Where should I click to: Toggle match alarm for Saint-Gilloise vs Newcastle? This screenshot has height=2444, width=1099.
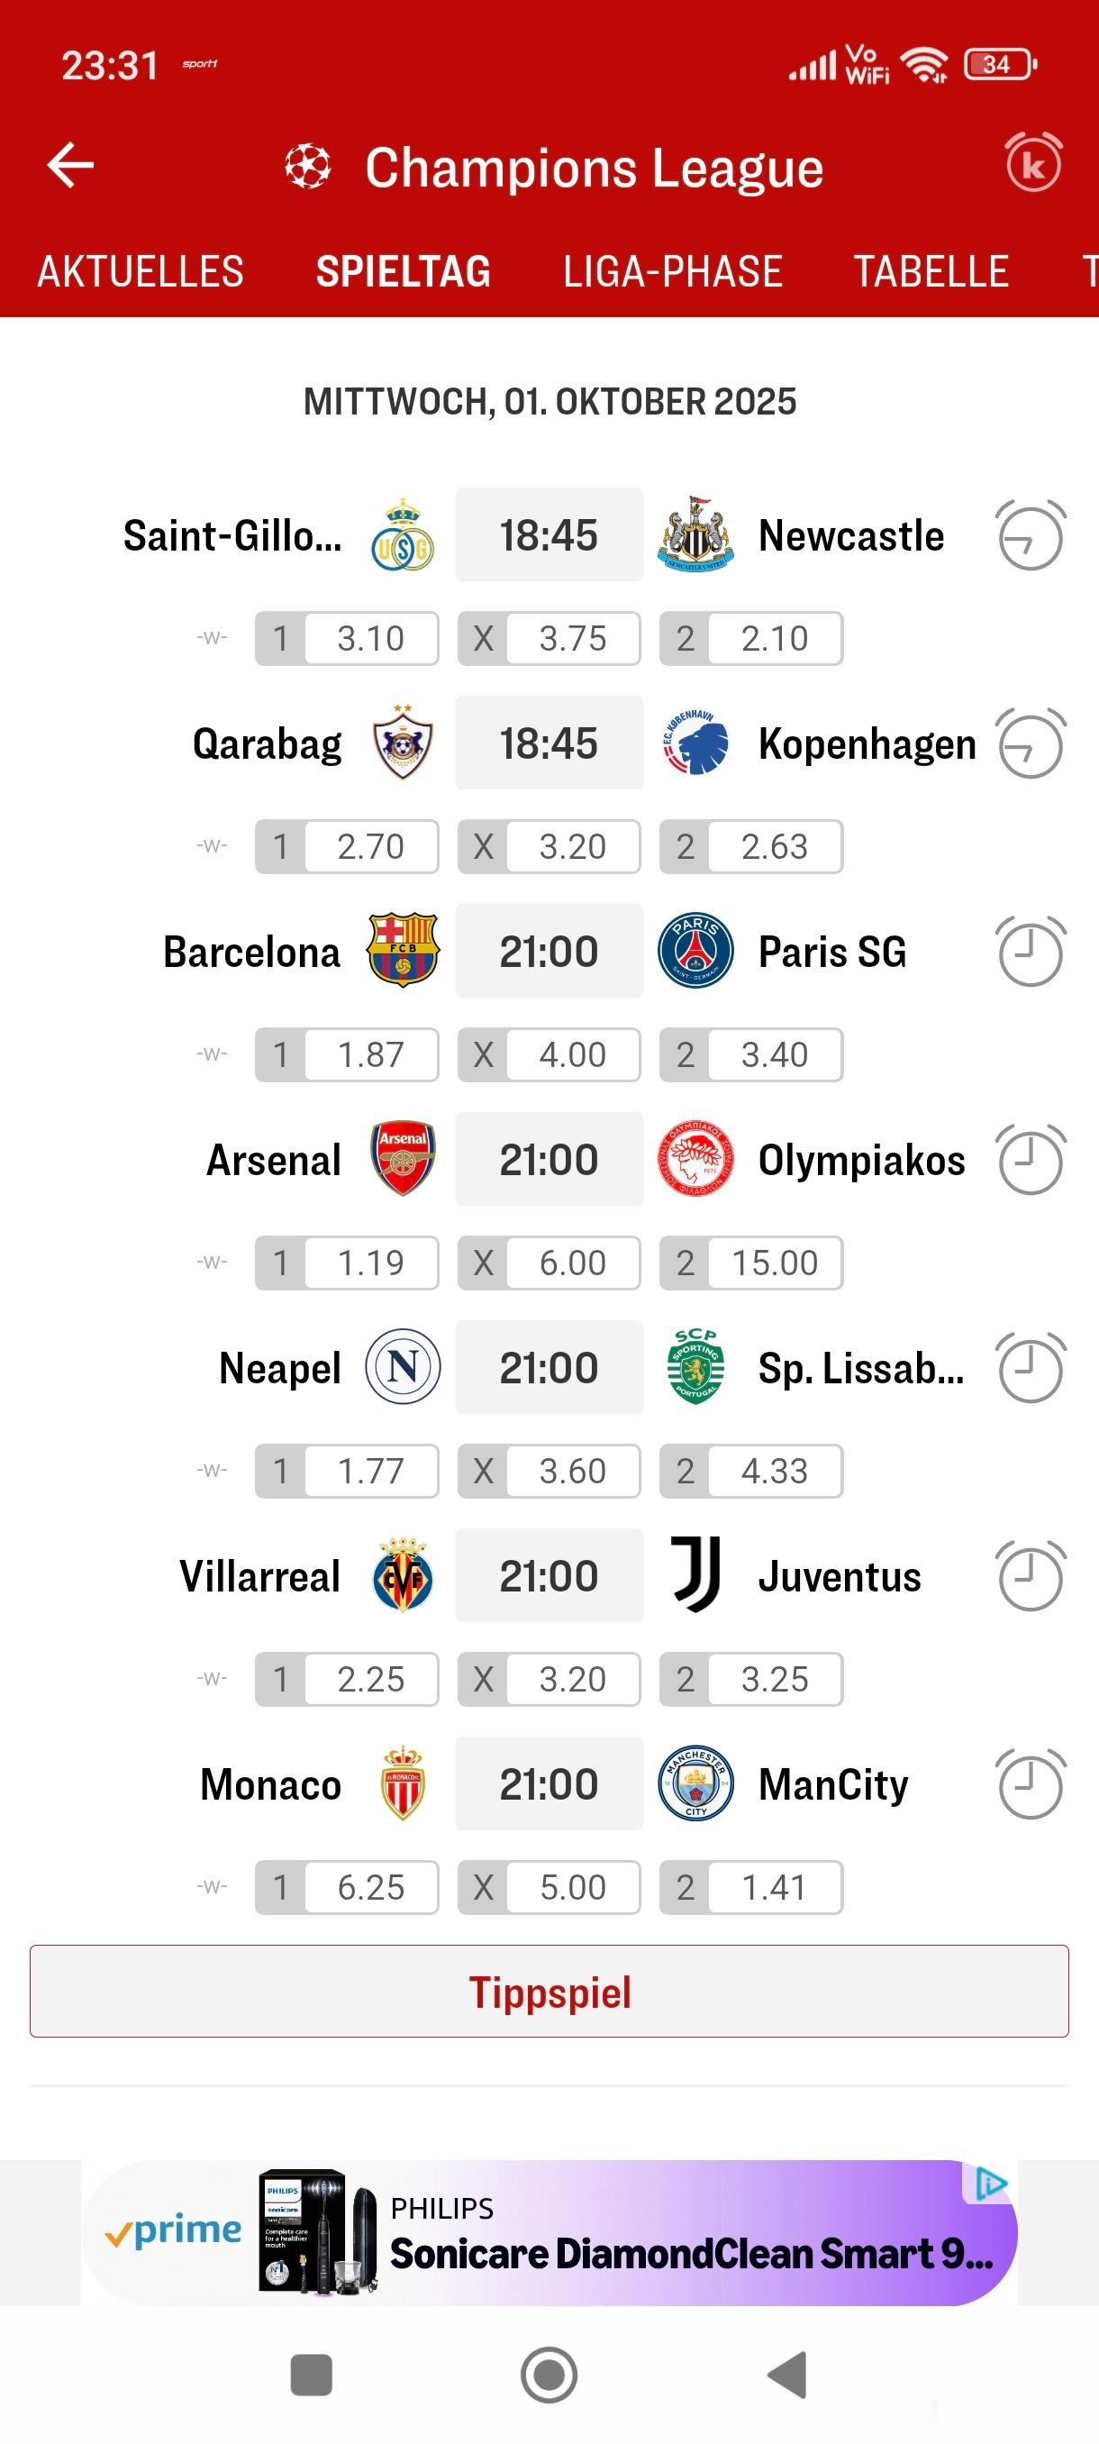pos(1031,535)
